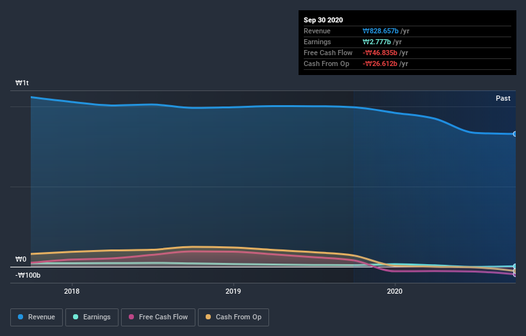The height and width of the screenshot is (336, 526).
Task: Click the Revenue row label in tooltip
Action: pyautogui.click(x=317, y=31)
